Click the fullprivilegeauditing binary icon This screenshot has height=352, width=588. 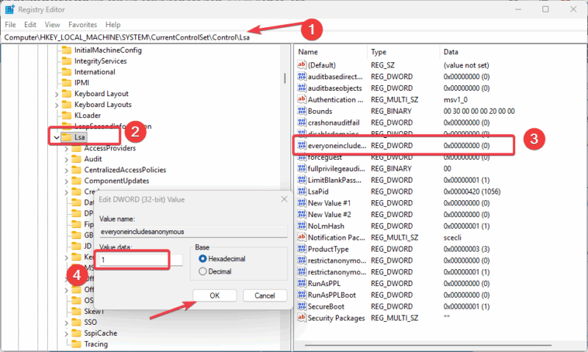coord(302,169)
